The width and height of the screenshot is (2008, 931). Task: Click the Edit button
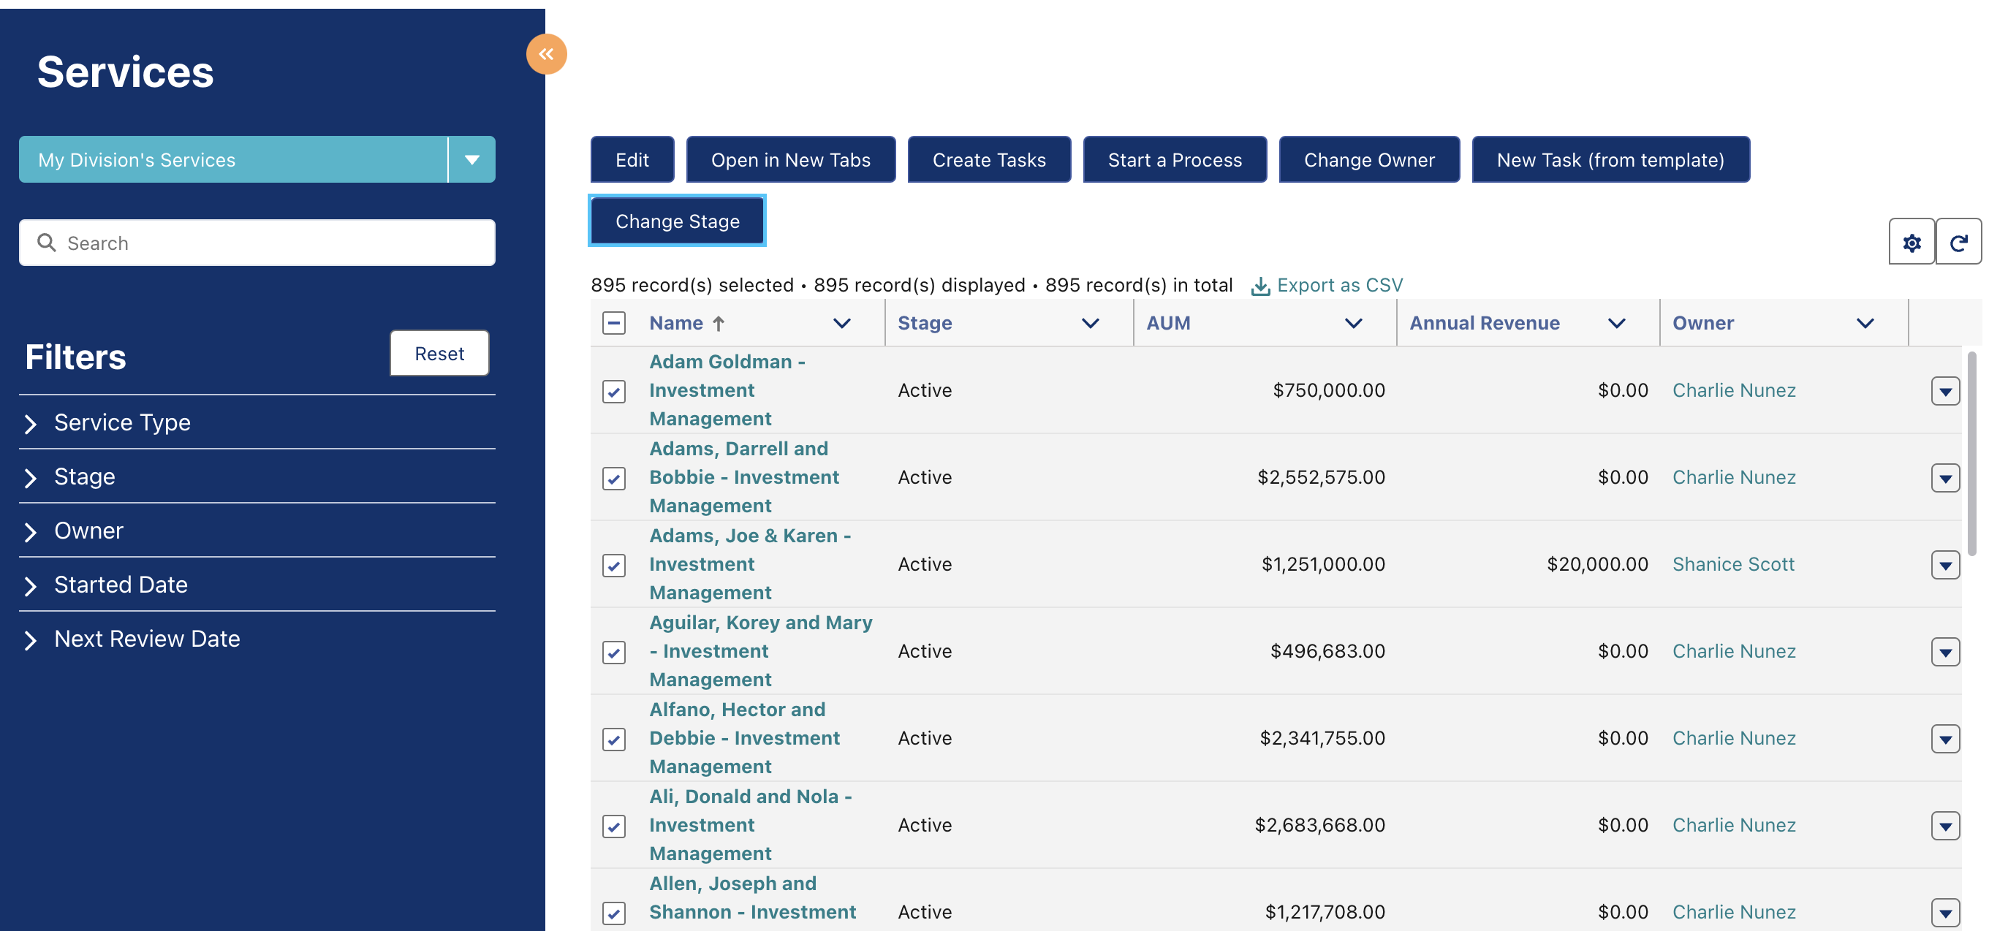click(632, 160)
